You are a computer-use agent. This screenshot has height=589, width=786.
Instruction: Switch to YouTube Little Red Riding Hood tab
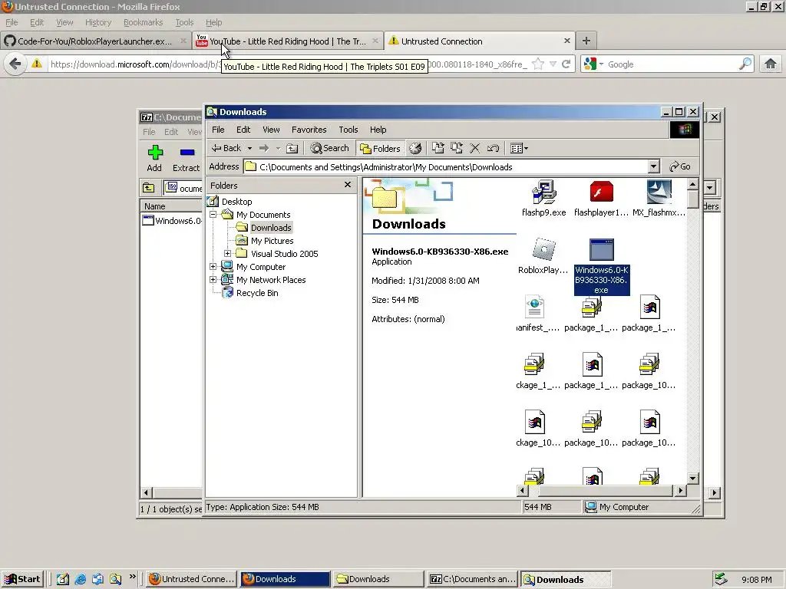(287, 41)
